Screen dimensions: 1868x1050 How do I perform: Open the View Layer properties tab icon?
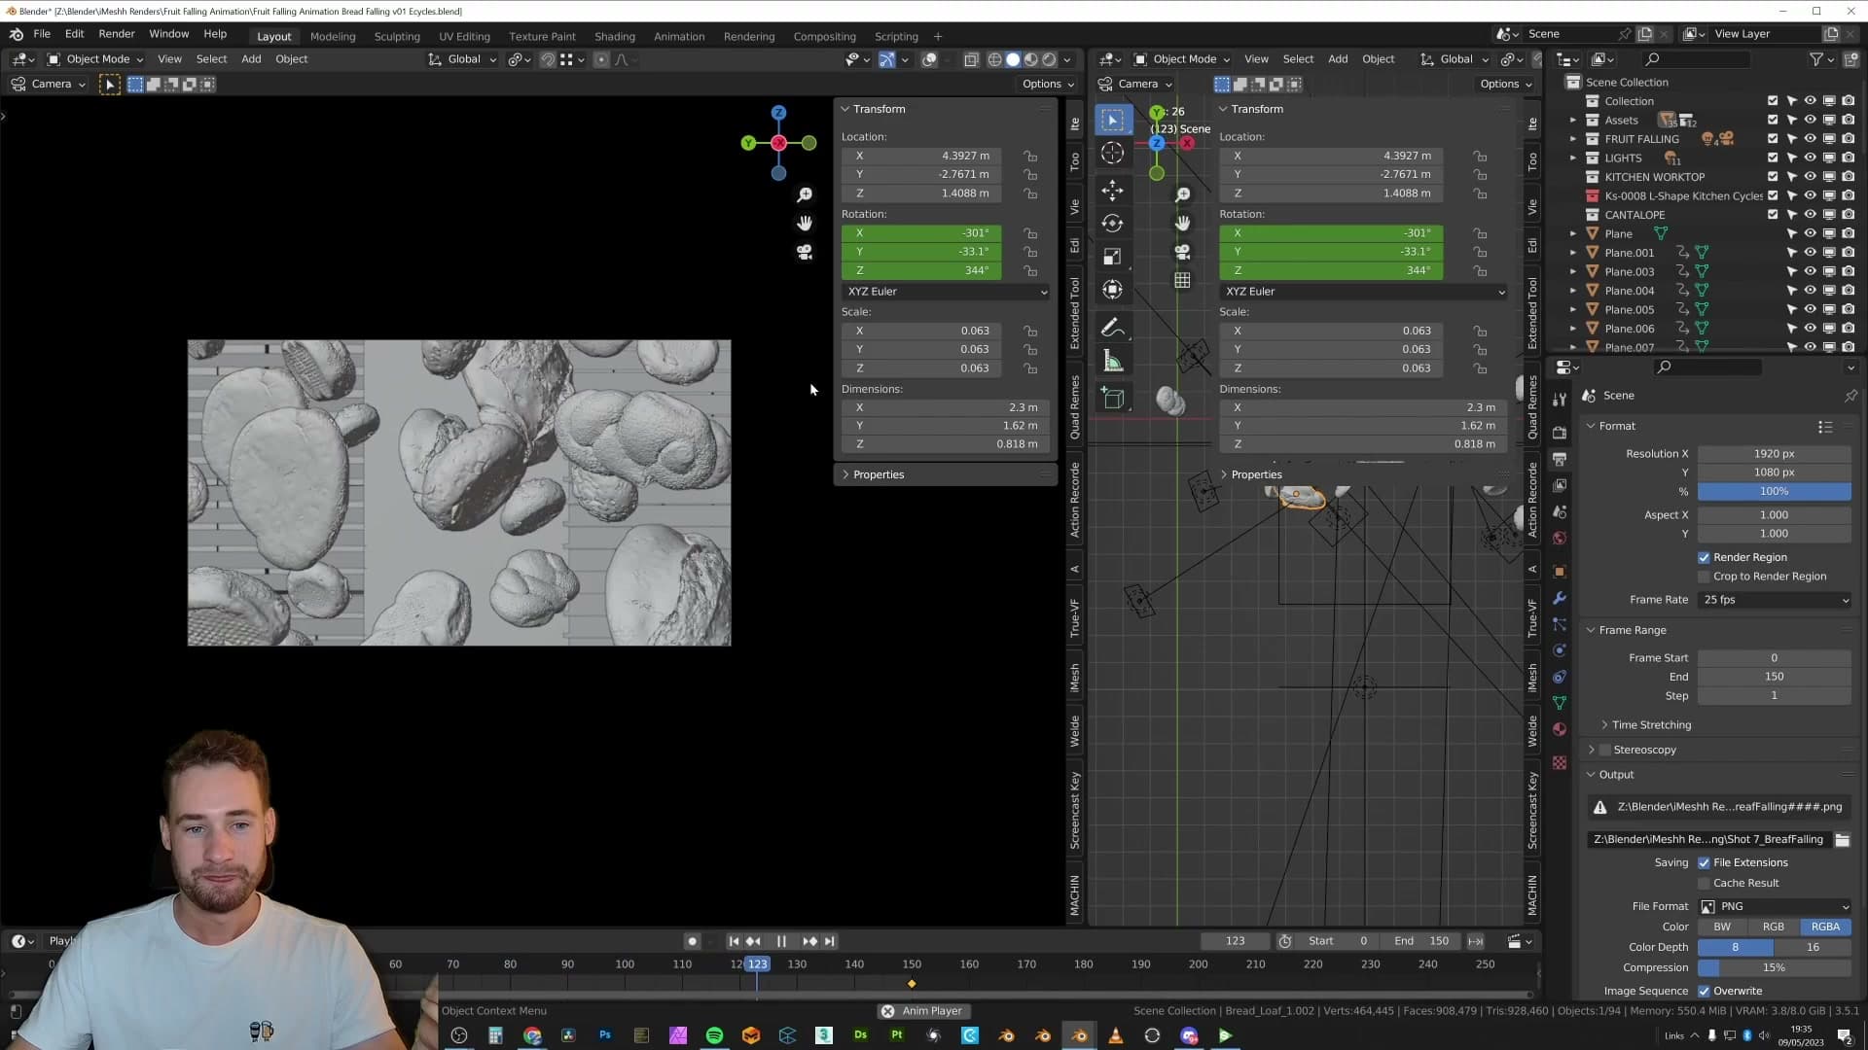coord(1560,484)
